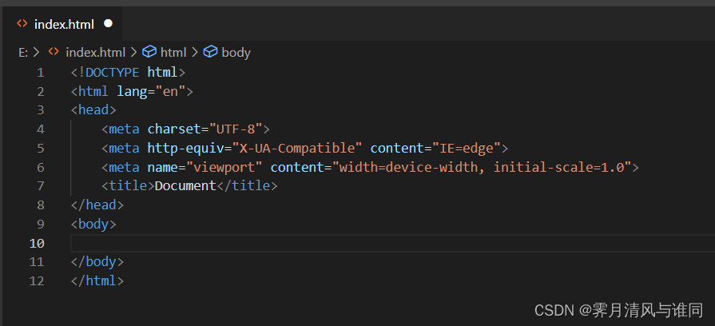Click the lang attribute on the html tag
This screenshot has width=715, height=326.
click(132, 91)
